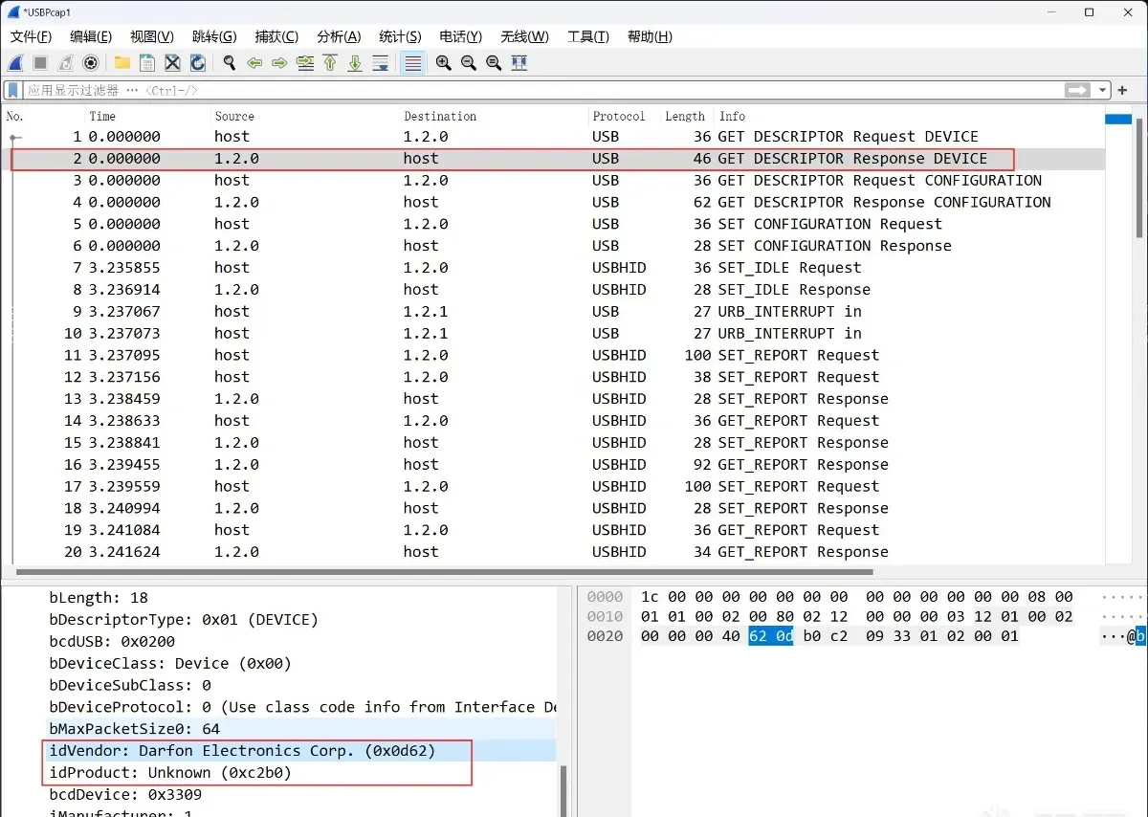Open the 统计(S) menu
The width and height of the screenshot is (1148, 817).
pos(400,36)
